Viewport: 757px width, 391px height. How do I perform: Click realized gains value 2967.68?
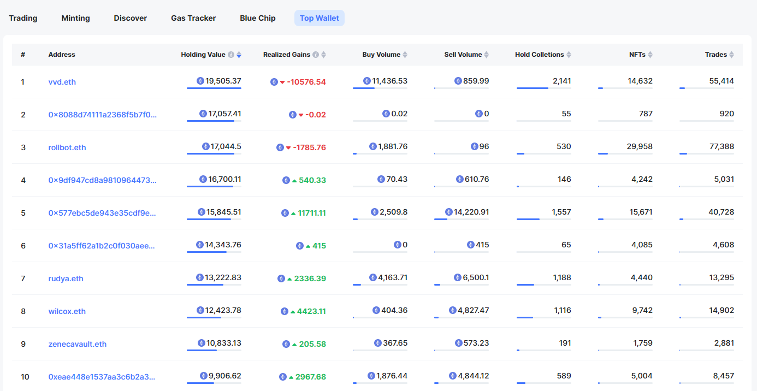(x=311, y=377)
